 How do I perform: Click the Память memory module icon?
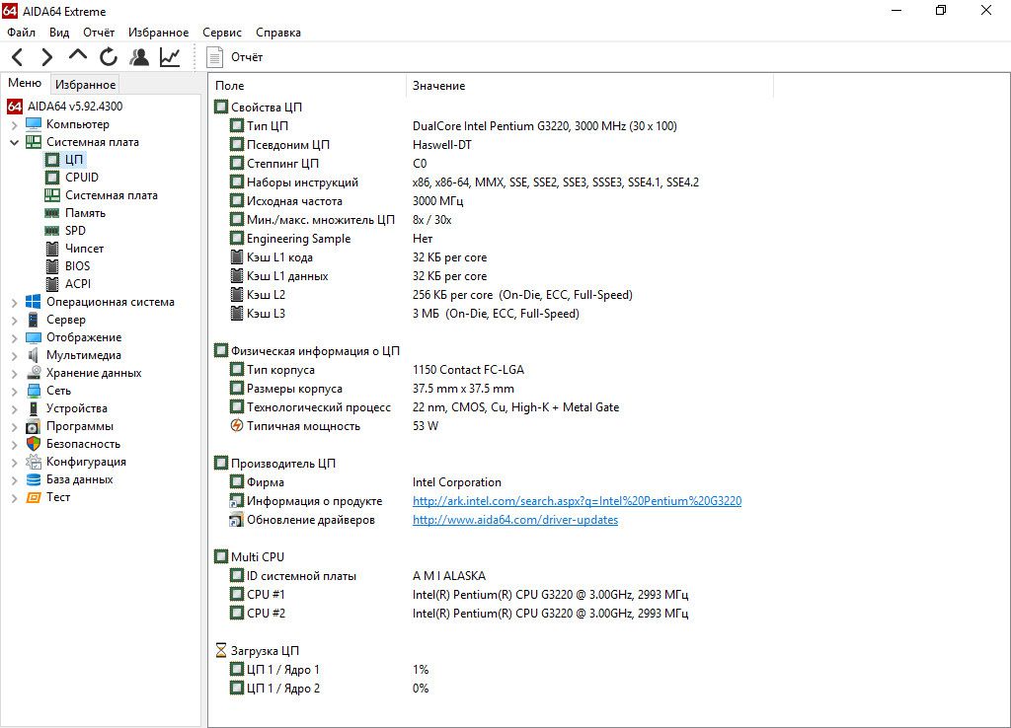[x=52, y=213]
